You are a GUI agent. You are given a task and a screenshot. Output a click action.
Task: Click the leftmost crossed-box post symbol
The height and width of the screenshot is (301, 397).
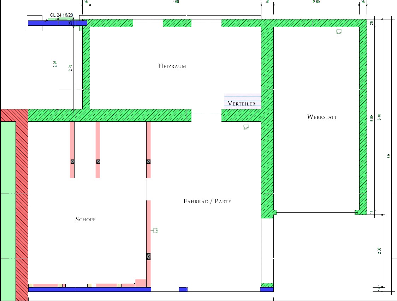72,162
